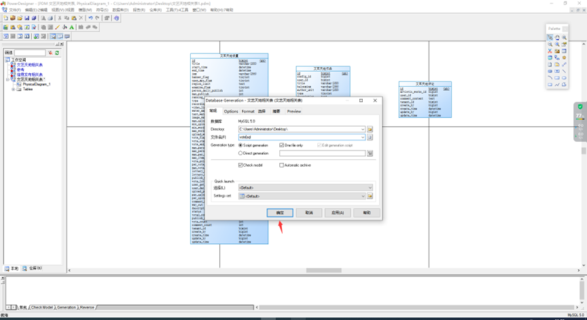This screenshot has height=320, width=587.
Task: Switch to the Options tab
Action: [231, 111]
